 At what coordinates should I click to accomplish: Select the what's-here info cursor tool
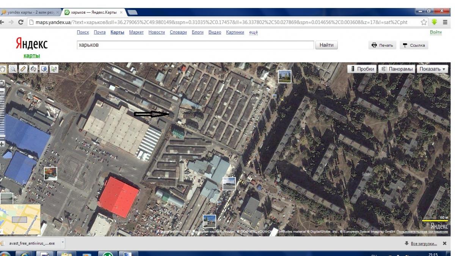pyautogui.click(x=54, y=69)
